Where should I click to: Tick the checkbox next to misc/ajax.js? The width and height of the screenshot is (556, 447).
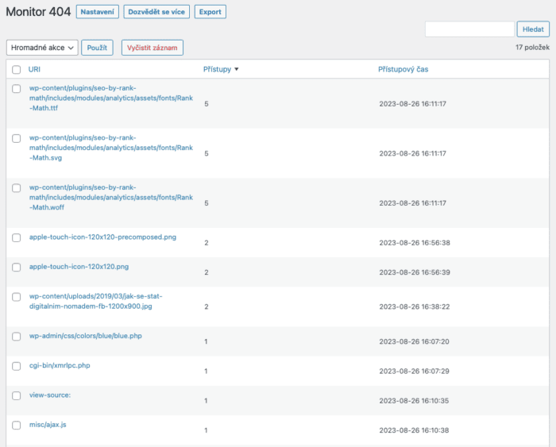[17, 425]
